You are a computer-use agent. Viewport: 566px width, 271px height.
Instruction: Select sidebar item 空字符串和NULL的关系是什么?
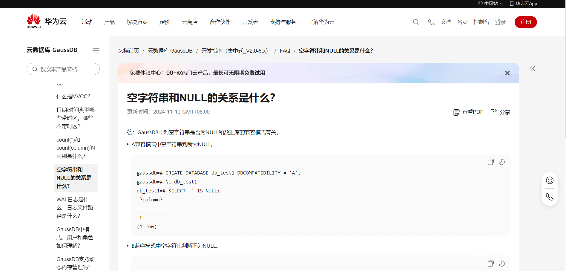pyautogui.click(x=76, y=178)
